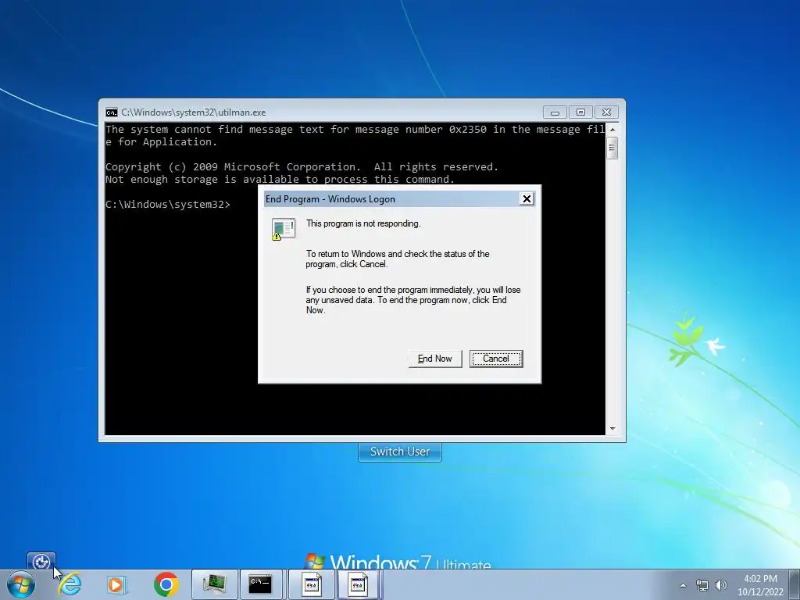The image size is (800, 600).
Task: Click 'Not enough storage is available' line
Action: pyautogui.click(x=280, y=180)
